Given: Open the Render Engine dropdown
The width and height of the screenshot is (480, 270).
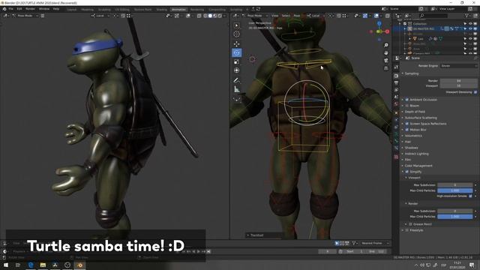Looking at the screenshot, I should point(458,66).
